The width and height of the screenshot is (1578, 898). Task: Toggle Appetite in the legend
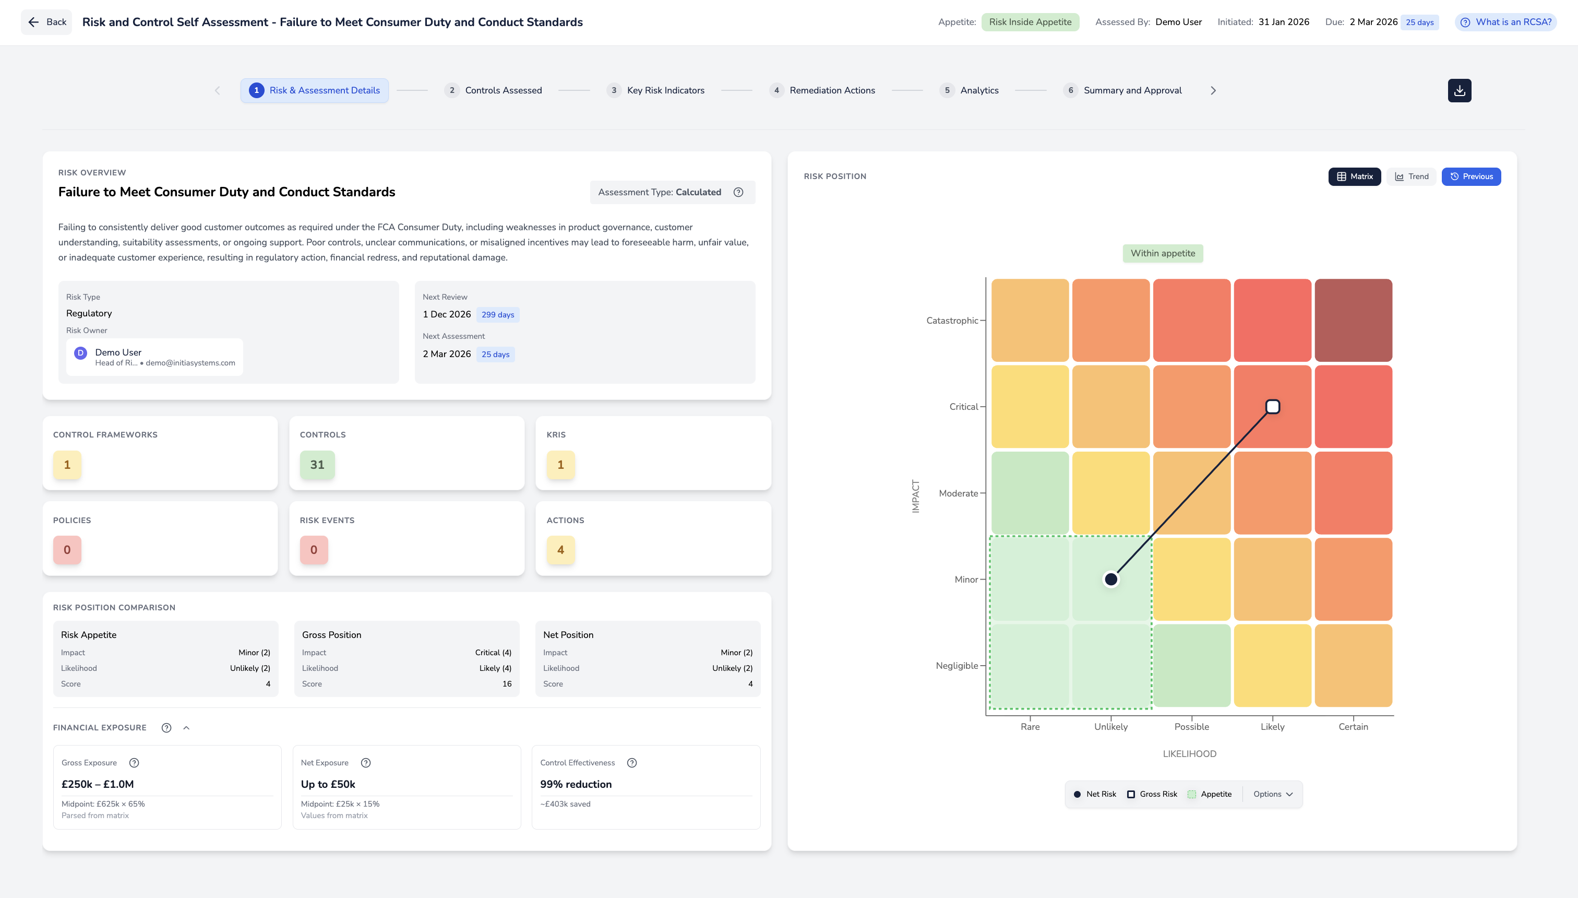1210,795
